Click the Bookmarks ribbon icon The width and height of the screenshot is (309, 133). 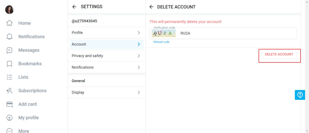tap(9, 64)
